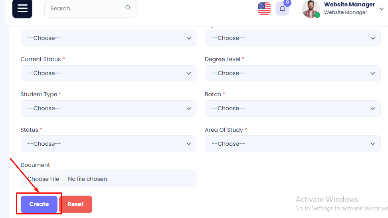Open the Current Status dropdown
Viewport: 388px width, 218px height.
pos(108,73)
